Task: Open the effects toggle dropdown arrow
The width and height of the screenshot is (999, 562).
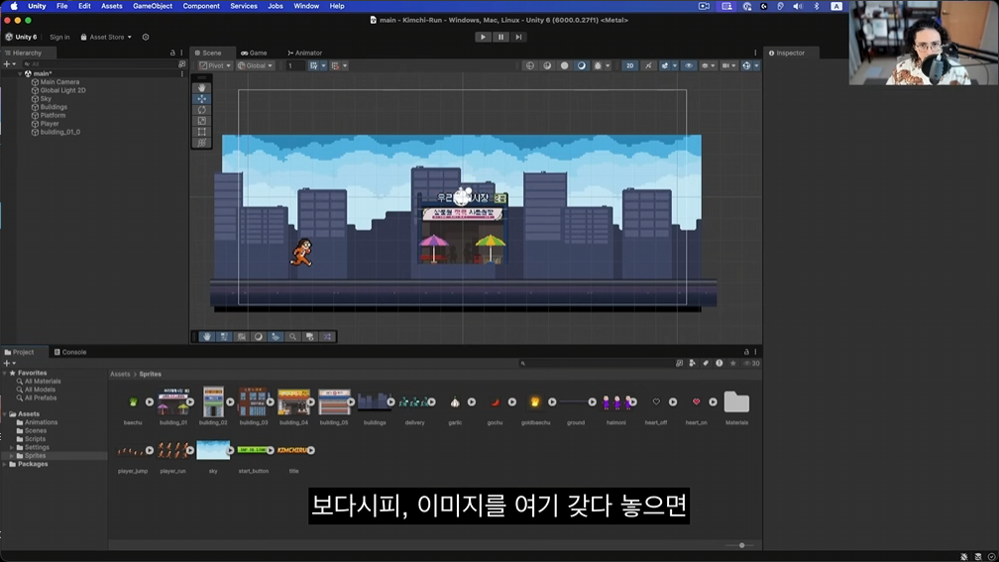Action: 675,65
